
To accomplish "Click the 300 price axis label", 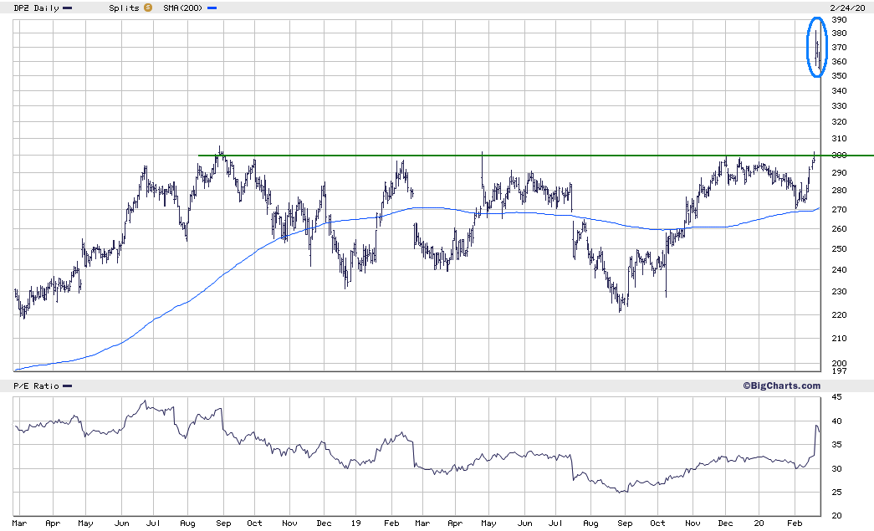I will (x=839, y=156).
